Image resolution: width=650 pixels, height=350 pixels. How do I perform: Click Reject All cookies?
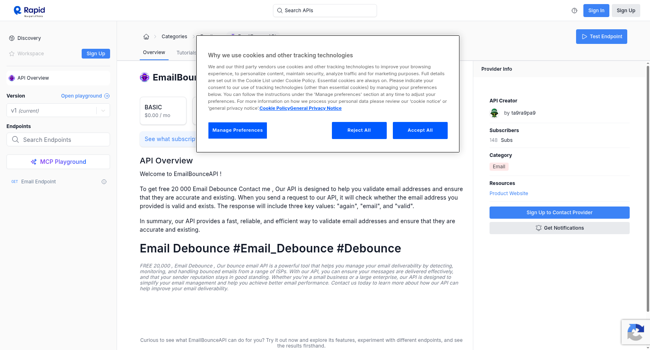point(359,130)
